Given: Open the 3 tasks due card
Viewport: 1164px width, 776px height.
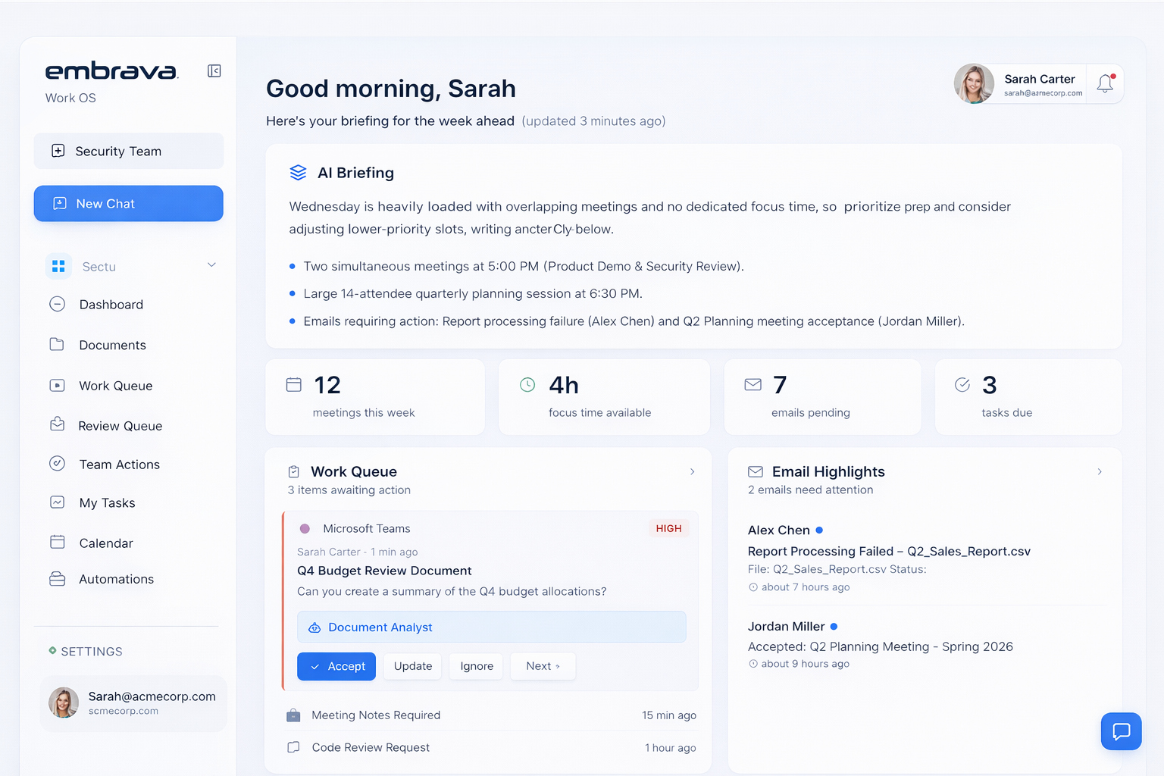Looking at the screenshot, I should click(x=1028, y=397).
